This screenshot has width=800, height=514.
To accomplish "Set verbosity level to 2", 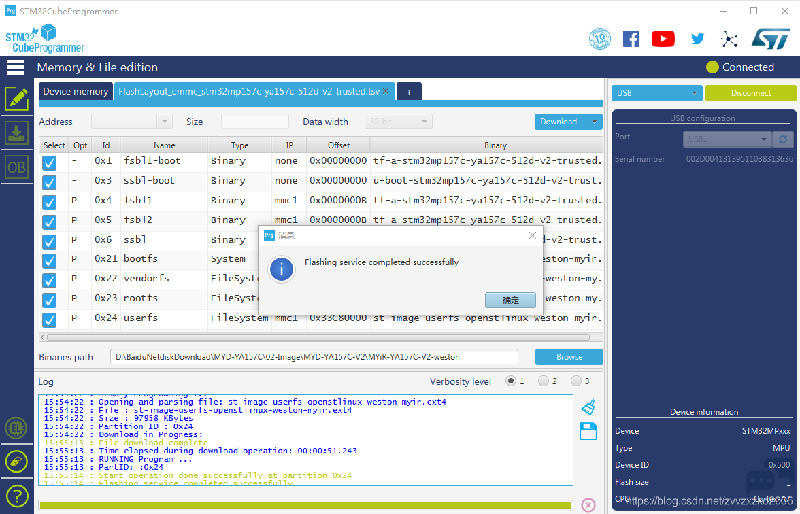I will [544, 381].
